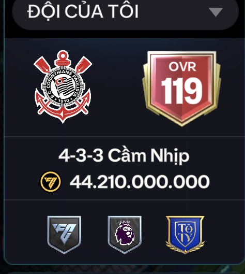The image size is (245, 274).
Task: Select the blue TOTY shield badge
Action: [x=185, y=235]
